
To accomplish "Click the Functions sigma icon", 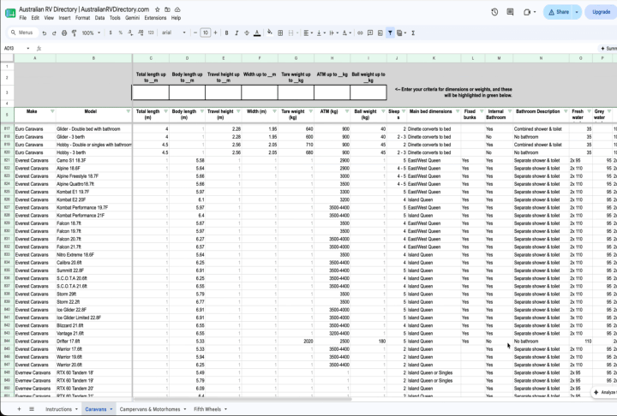I will 413,33.
